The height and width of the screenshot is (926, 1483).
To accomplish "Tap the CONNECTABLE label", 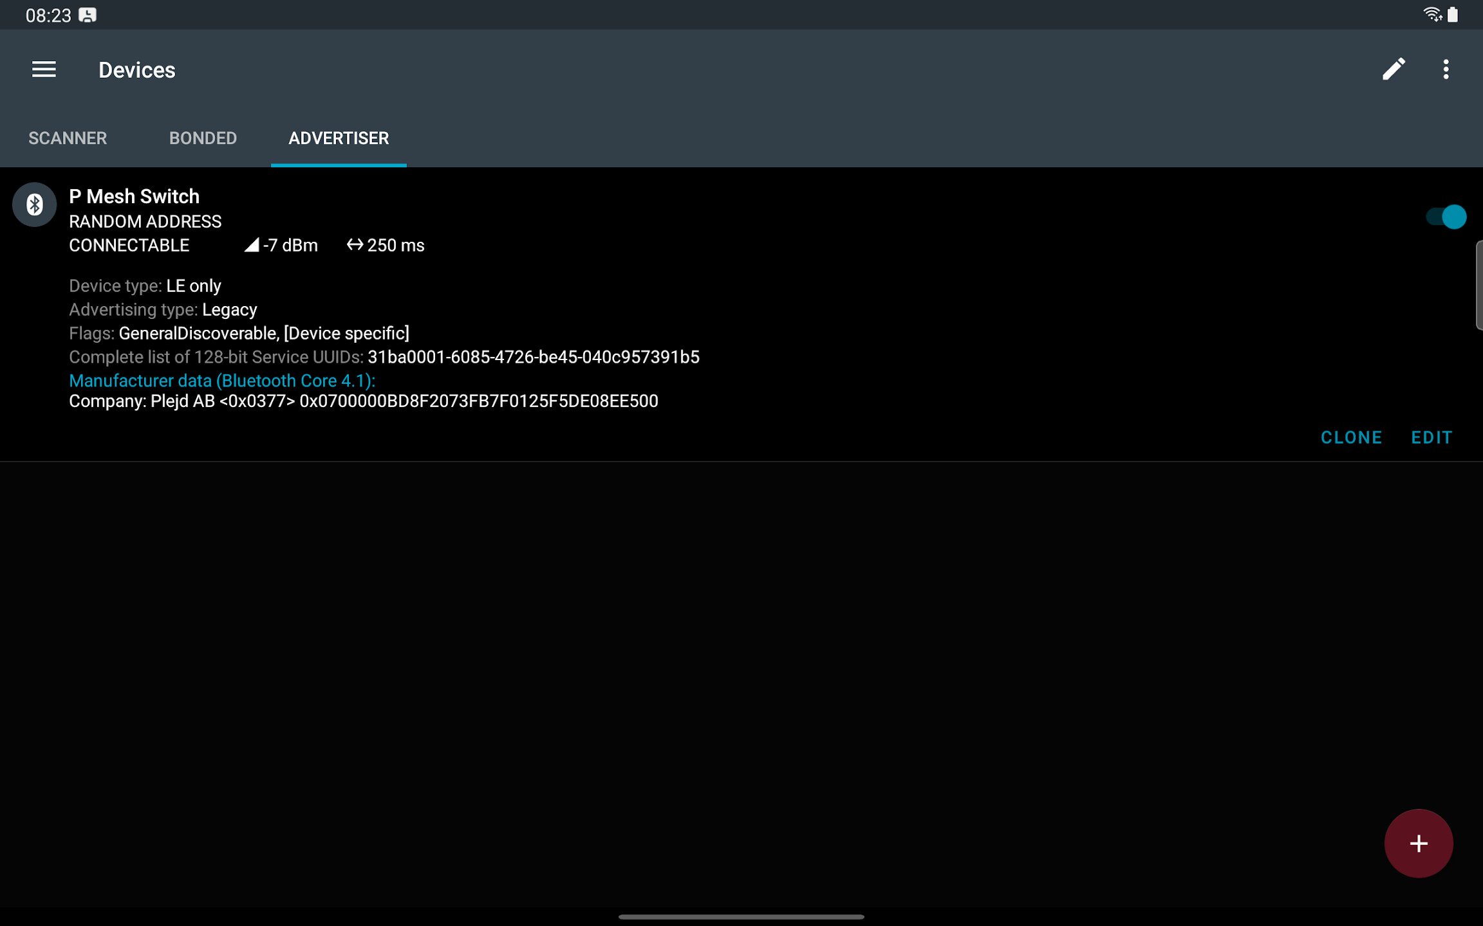I will tap(129, 246).
